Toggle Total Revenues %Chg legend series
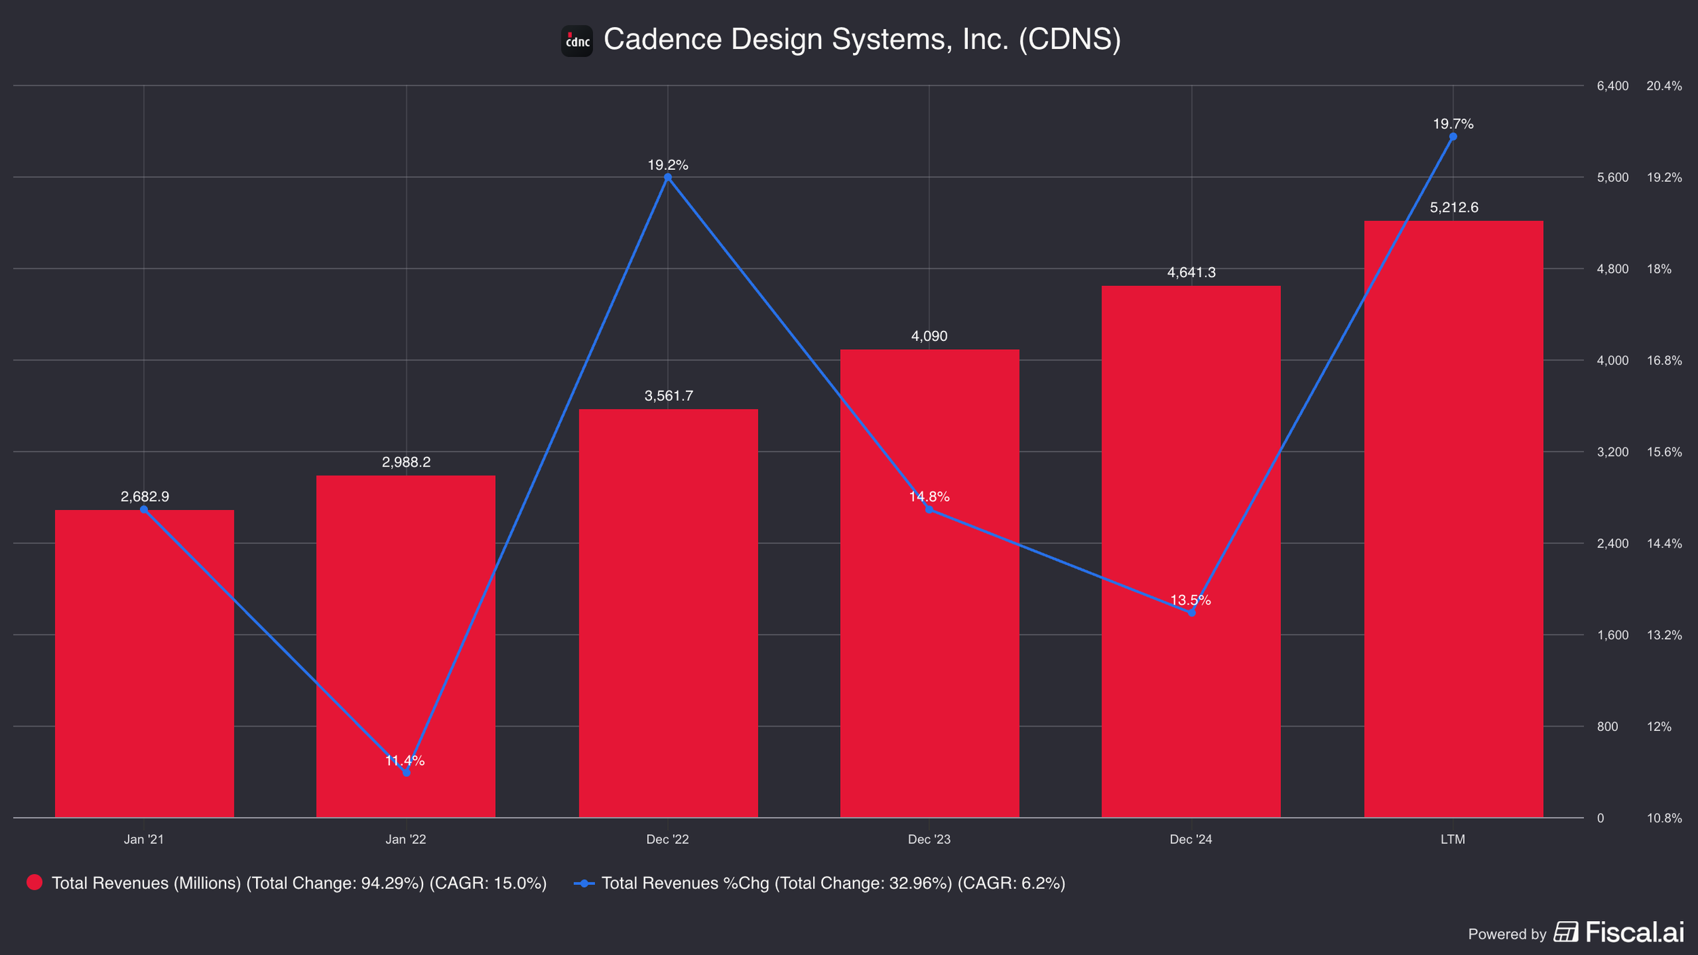Screen dimensions: 1698x955 (833, 883)
